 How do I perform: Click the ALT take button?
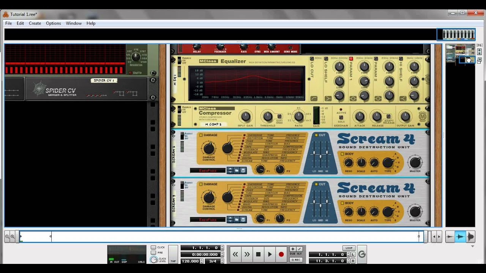pos(299,249)
